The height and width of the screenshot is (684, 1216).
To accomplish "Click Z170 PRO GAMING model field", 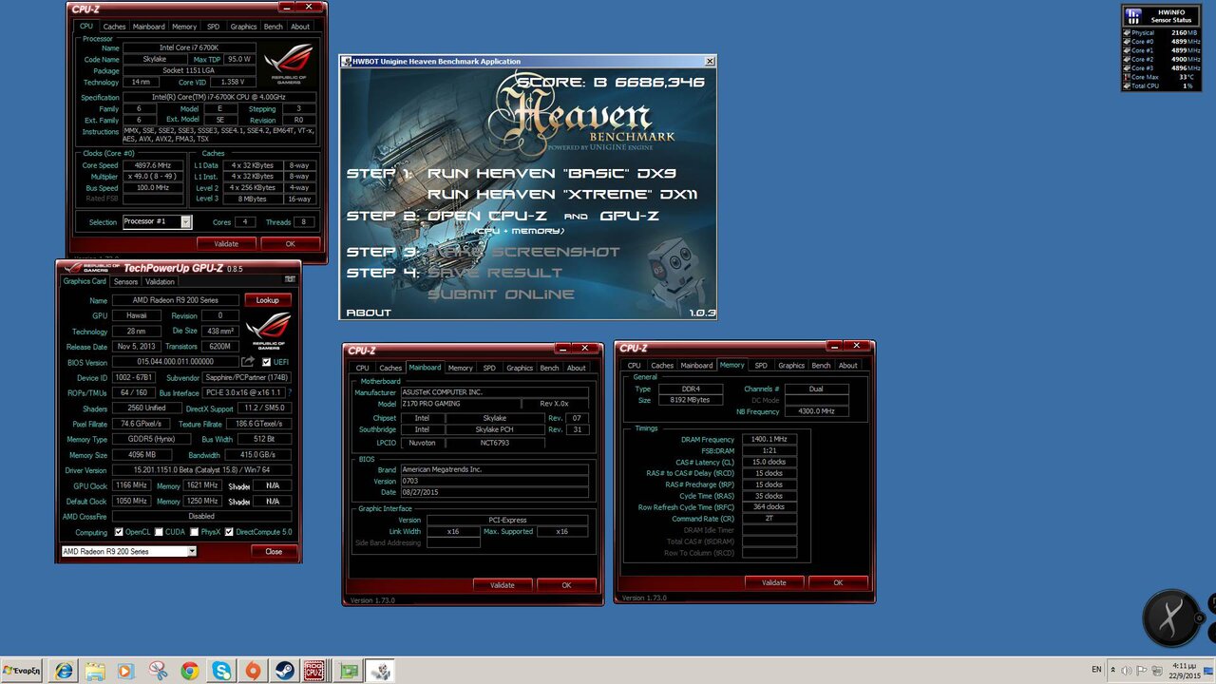I will pos(460,404).
